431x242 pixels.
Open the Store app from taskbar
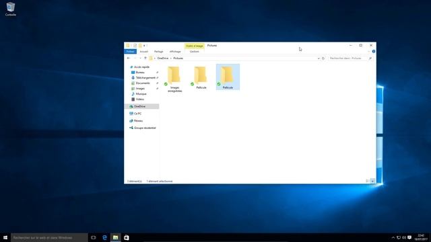[127, 237]
